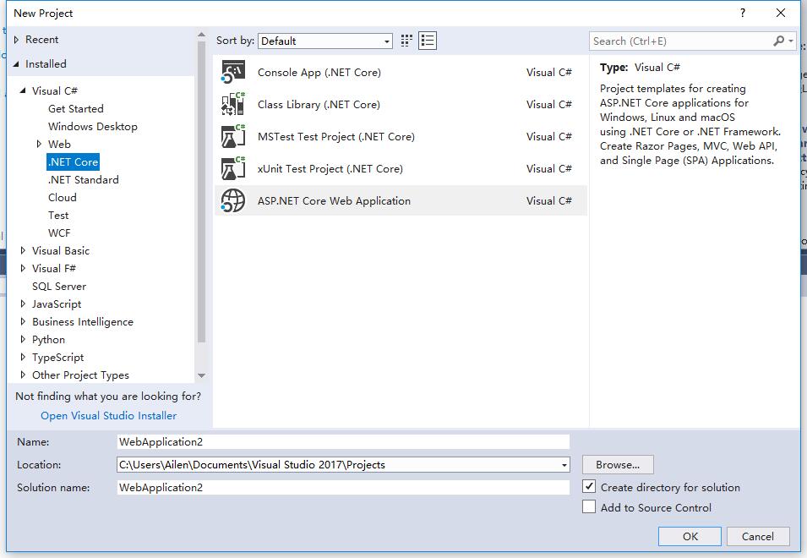Open the Sort by dropdown
The image size is (807, 558).
(x=388, y=40)
